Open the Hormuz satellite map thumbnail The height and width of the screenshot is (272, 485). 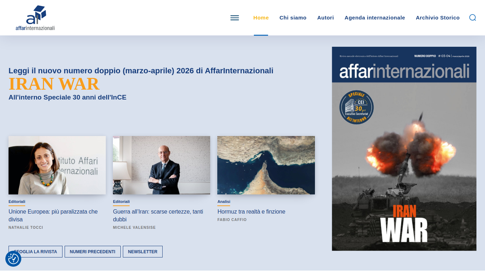tap(266, 165)
